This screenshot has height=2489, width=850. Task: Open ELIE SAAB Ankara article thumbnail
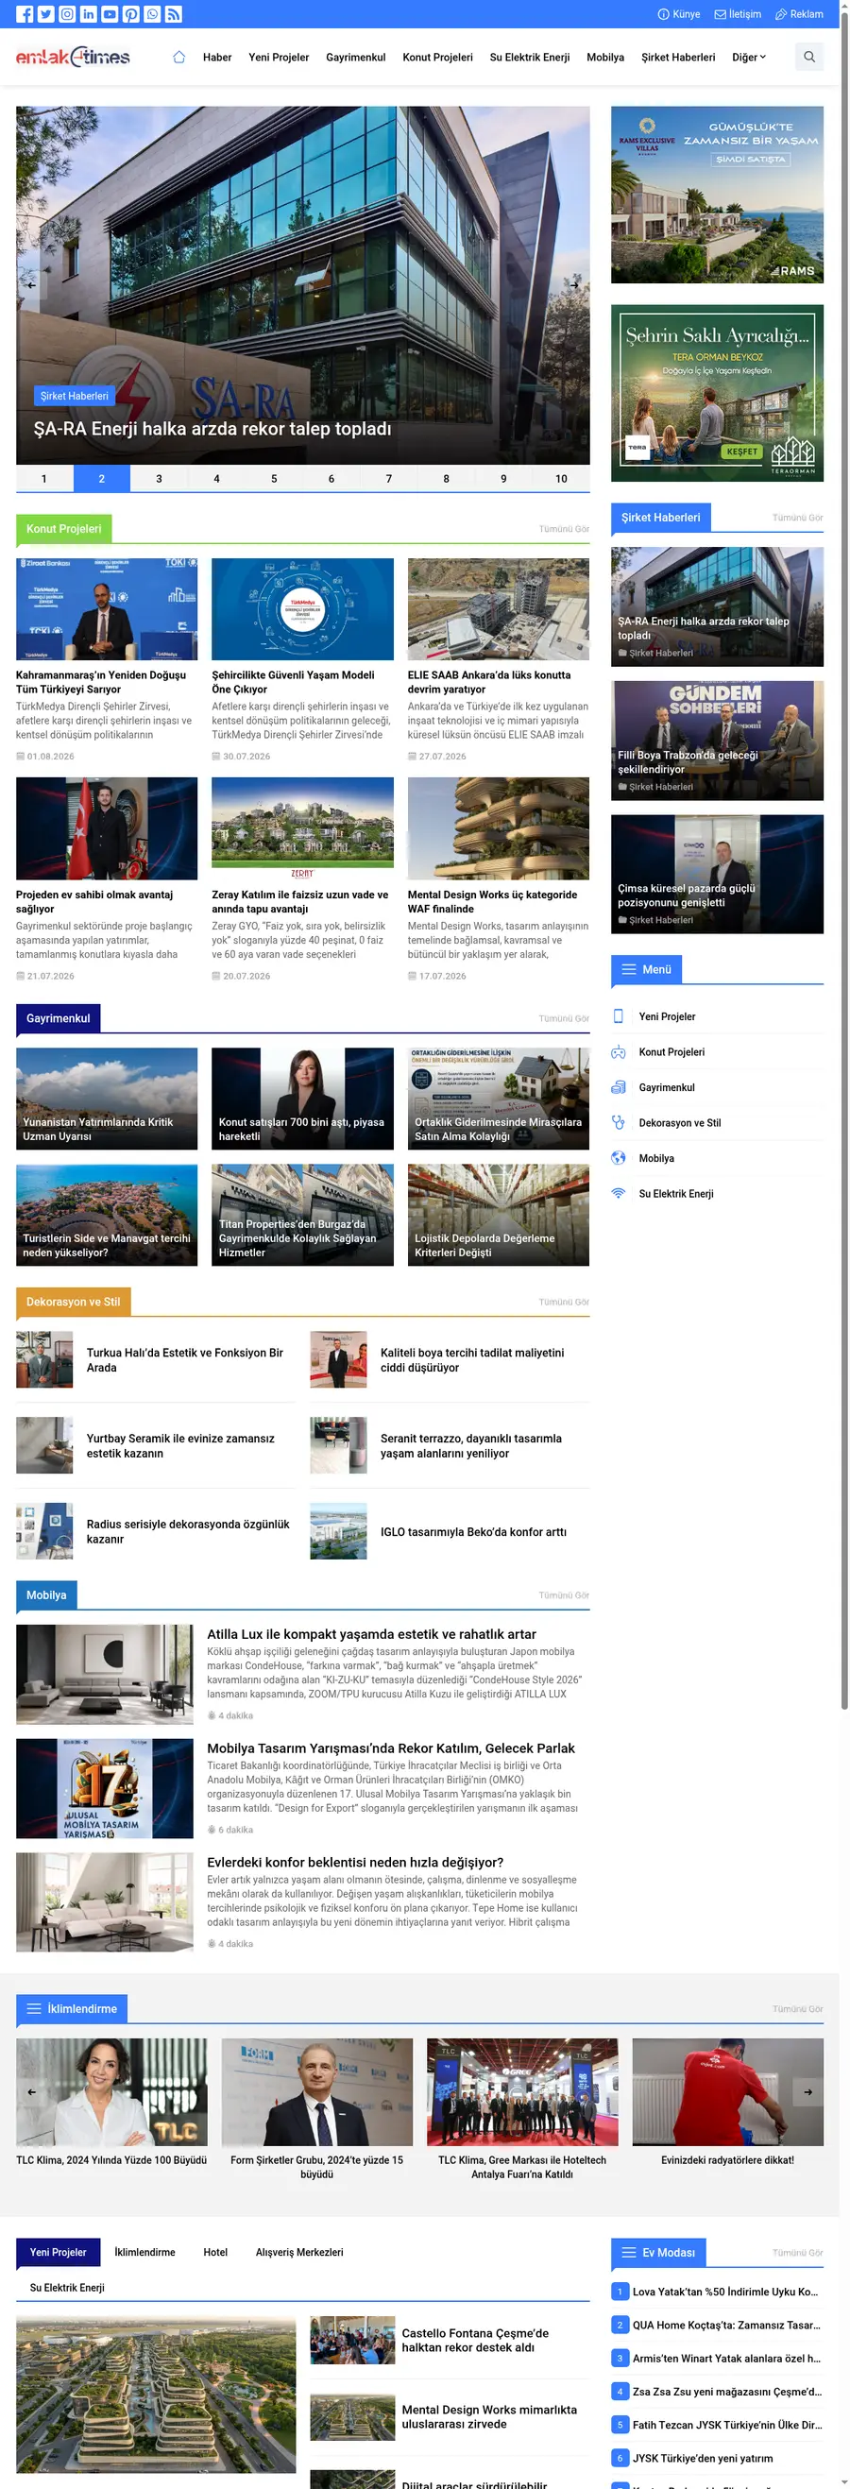click(x=499, y=608)
